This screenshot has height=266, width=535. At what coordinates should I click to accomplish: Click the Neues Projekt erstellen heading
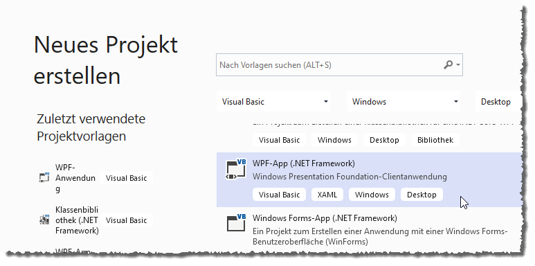106,60
